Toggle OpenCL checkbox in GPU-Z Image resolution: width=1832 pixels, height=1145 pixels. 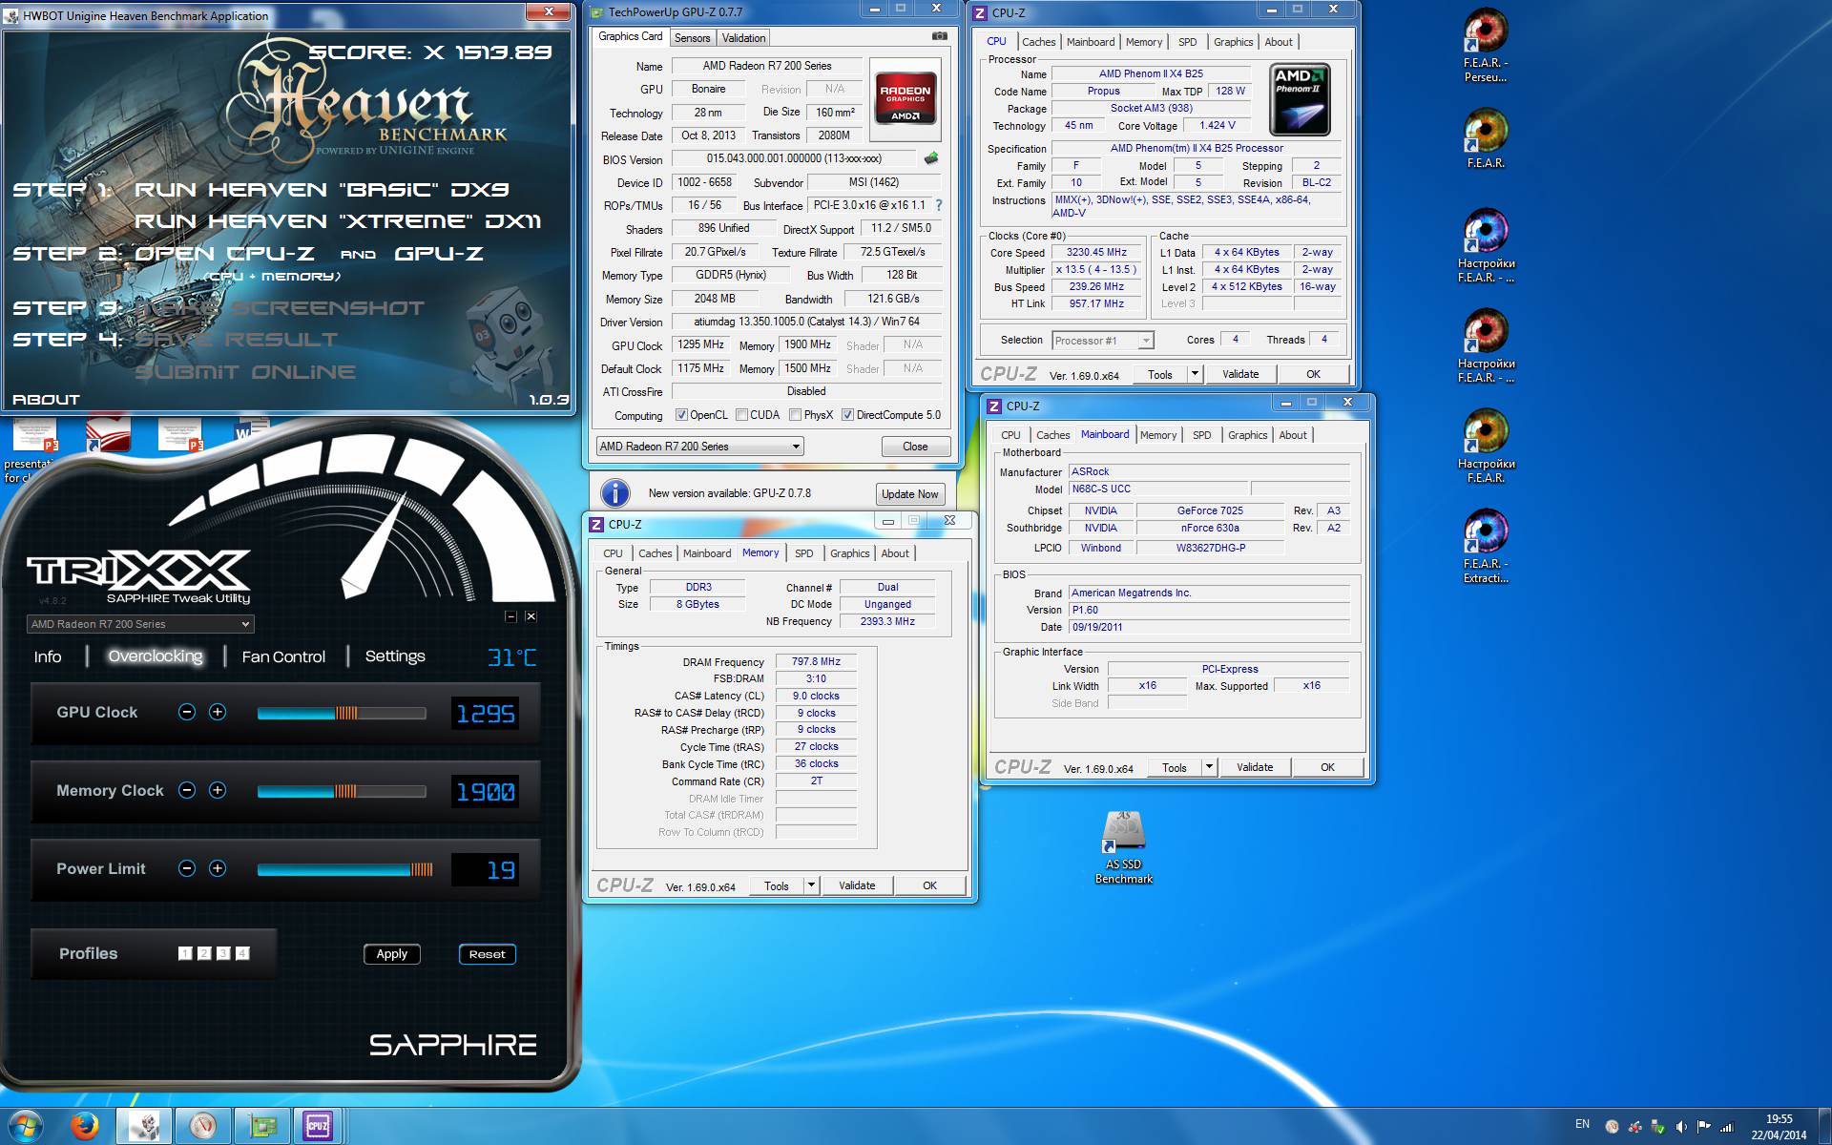[x=681, y=415]
